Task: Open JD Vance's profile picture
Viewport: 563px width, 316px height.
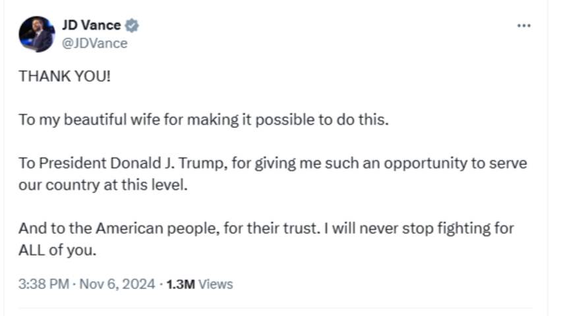Action: 36,34
